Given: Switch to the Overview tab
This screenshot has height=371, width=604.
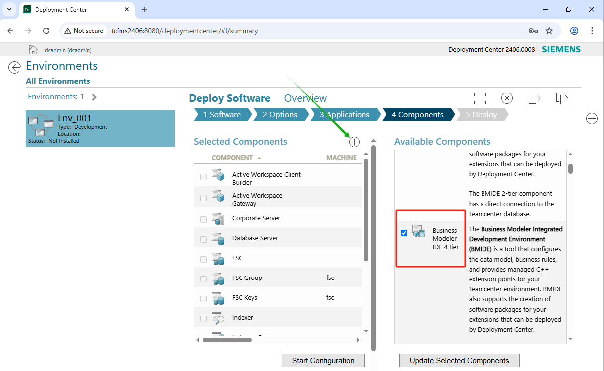Looking at the screenshot, I should tap(305, 98).
